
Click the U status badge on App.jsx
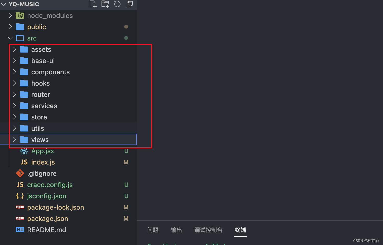tap(126, 151)
